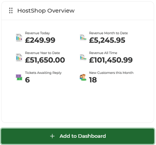The height and width of the screenshot is (145, 156).
Task: Click the £249.99 value
Action: (40, 40)
